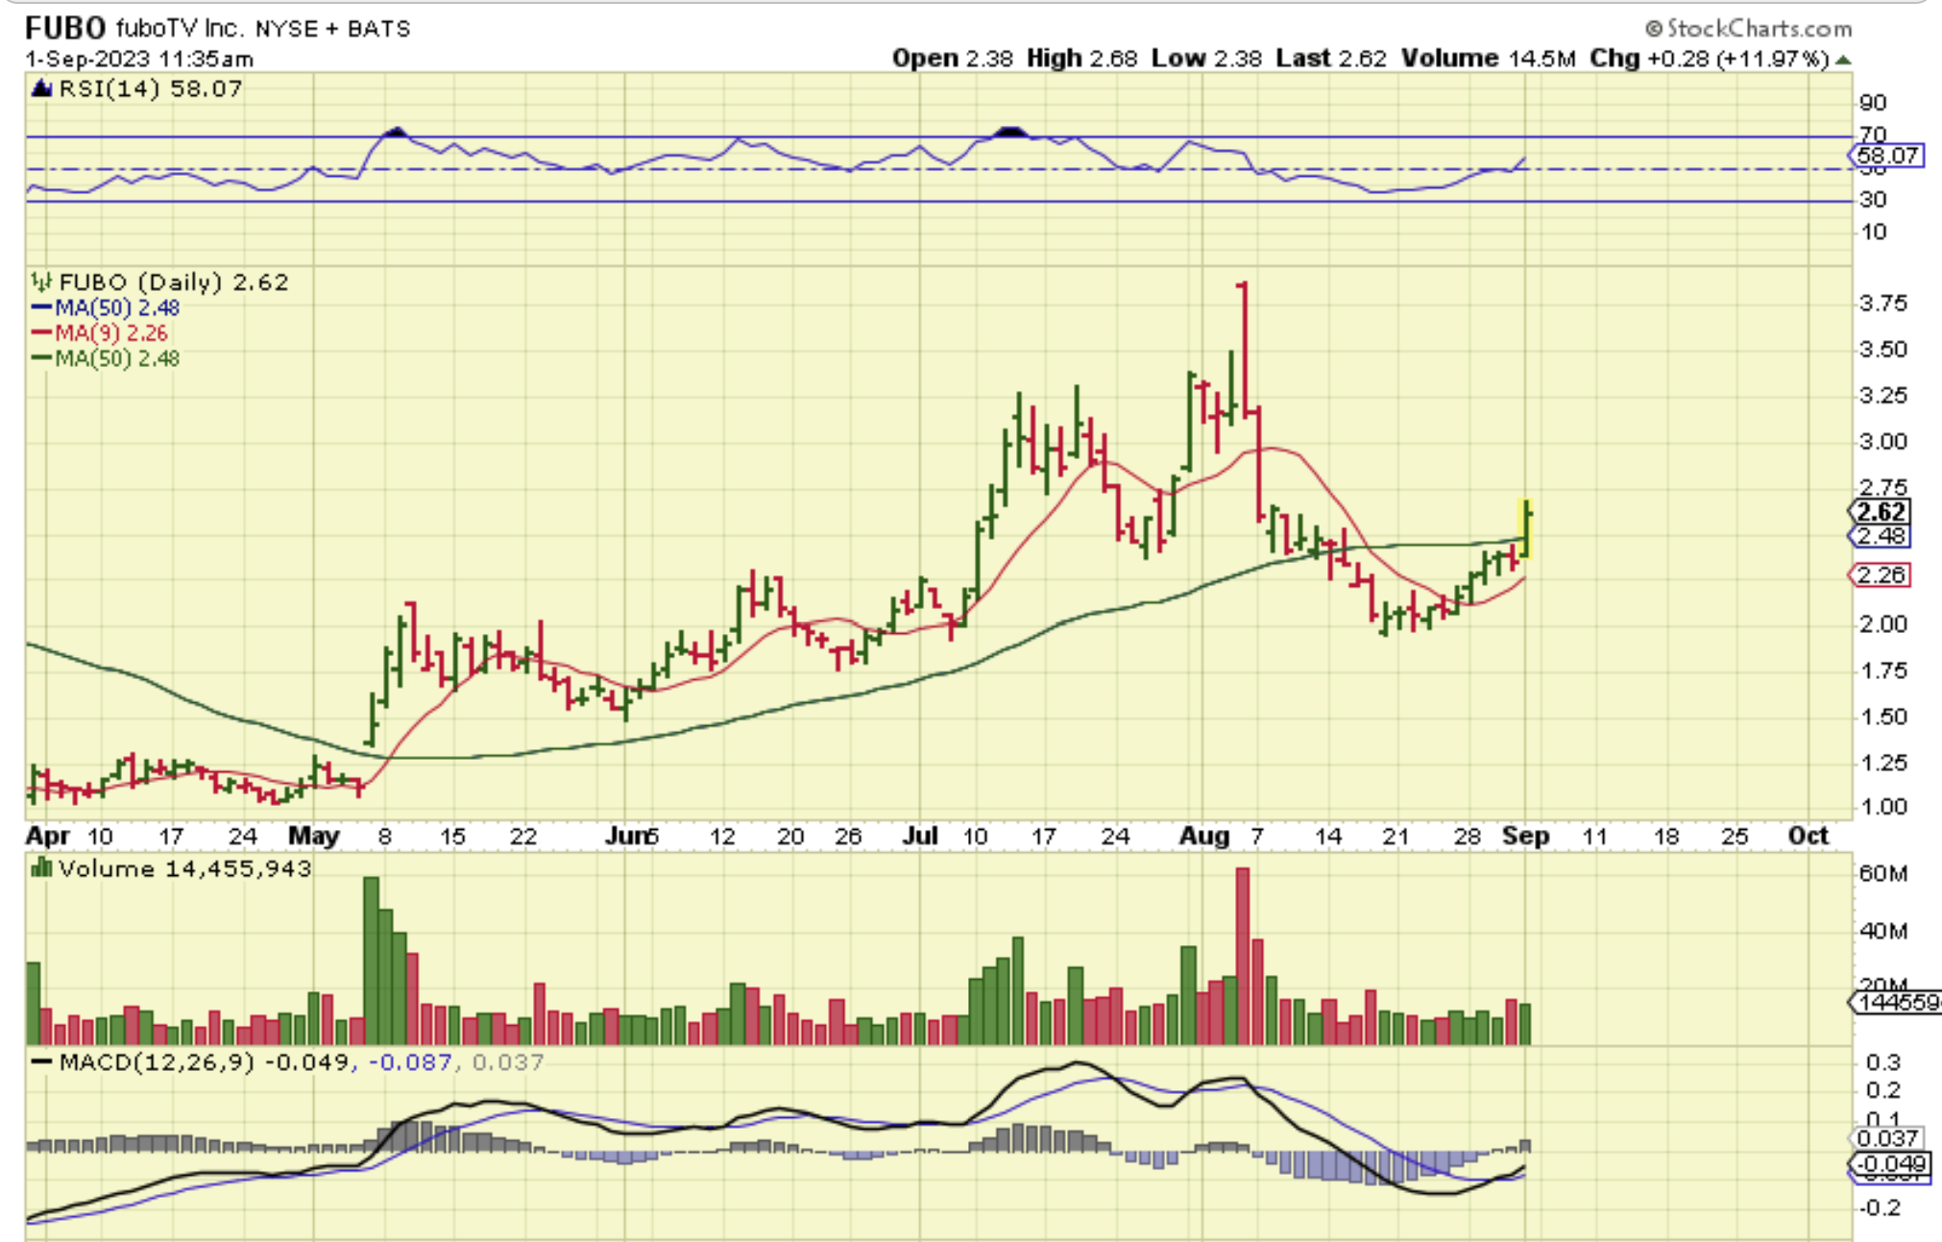The image size is (1942, 1242).
Task: Click the green MA(50) 2.48 legend entry
Action: click(x=106, y=358)
